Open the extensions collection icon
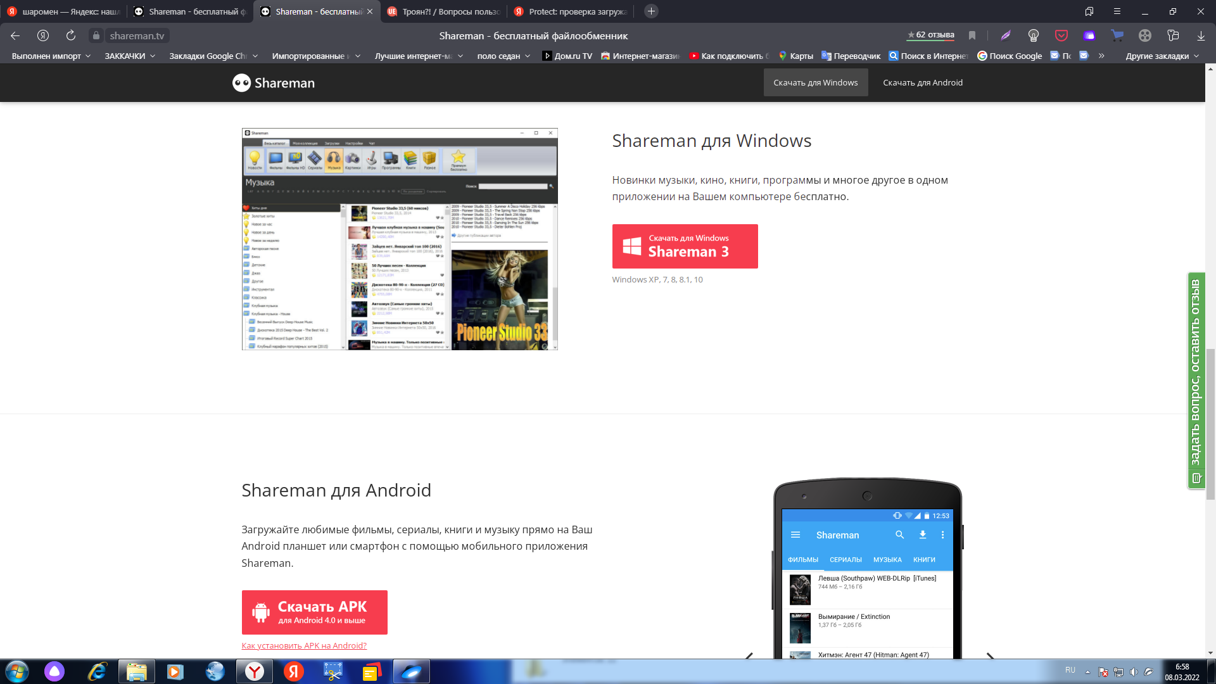This screenshot has height=684, width=1216. [x=1173, y=36]
